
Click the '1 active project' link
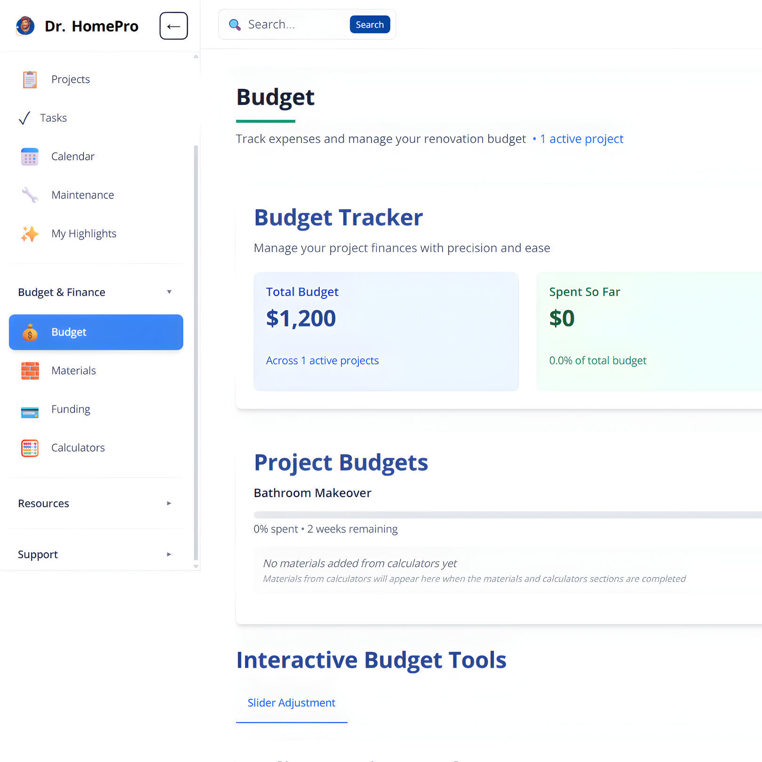[x=581, y=139]
